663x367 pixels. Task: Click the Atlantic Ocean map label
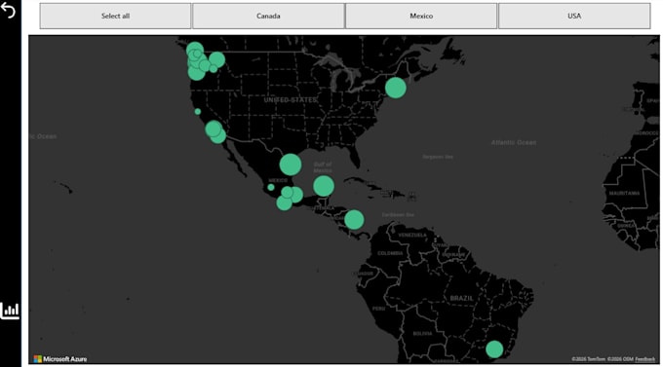click(513, 143)
